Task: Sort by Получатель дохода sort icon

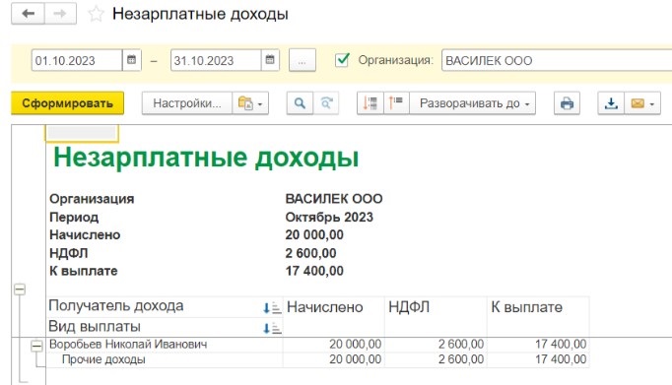Action: [x=272, y=307]
